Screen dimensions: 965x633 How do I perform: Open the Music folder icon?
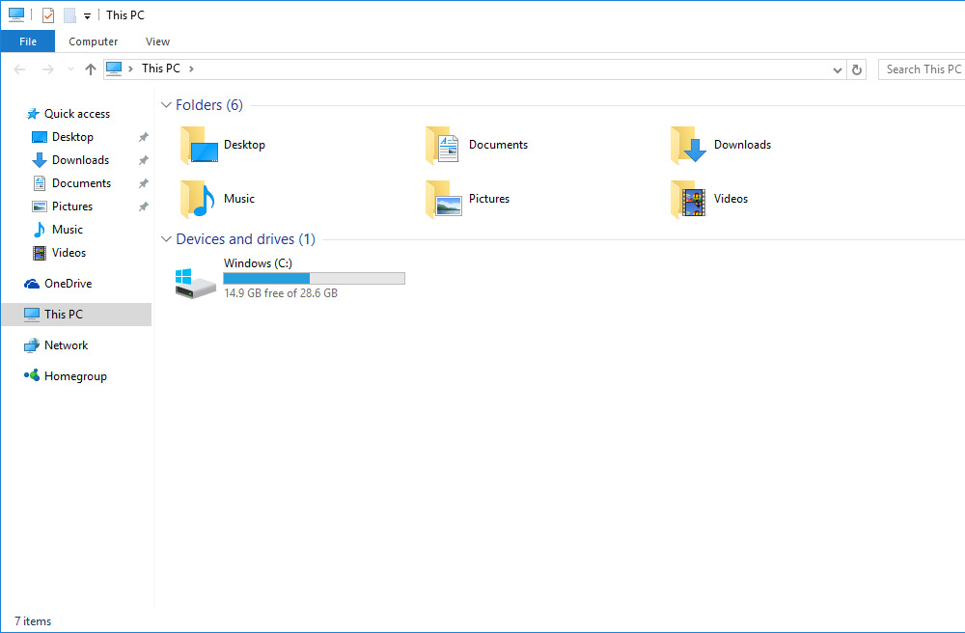[x=197, y=200]
